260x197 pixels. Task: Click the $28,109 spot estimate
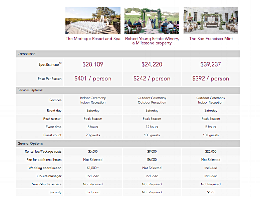pos(93,64)
